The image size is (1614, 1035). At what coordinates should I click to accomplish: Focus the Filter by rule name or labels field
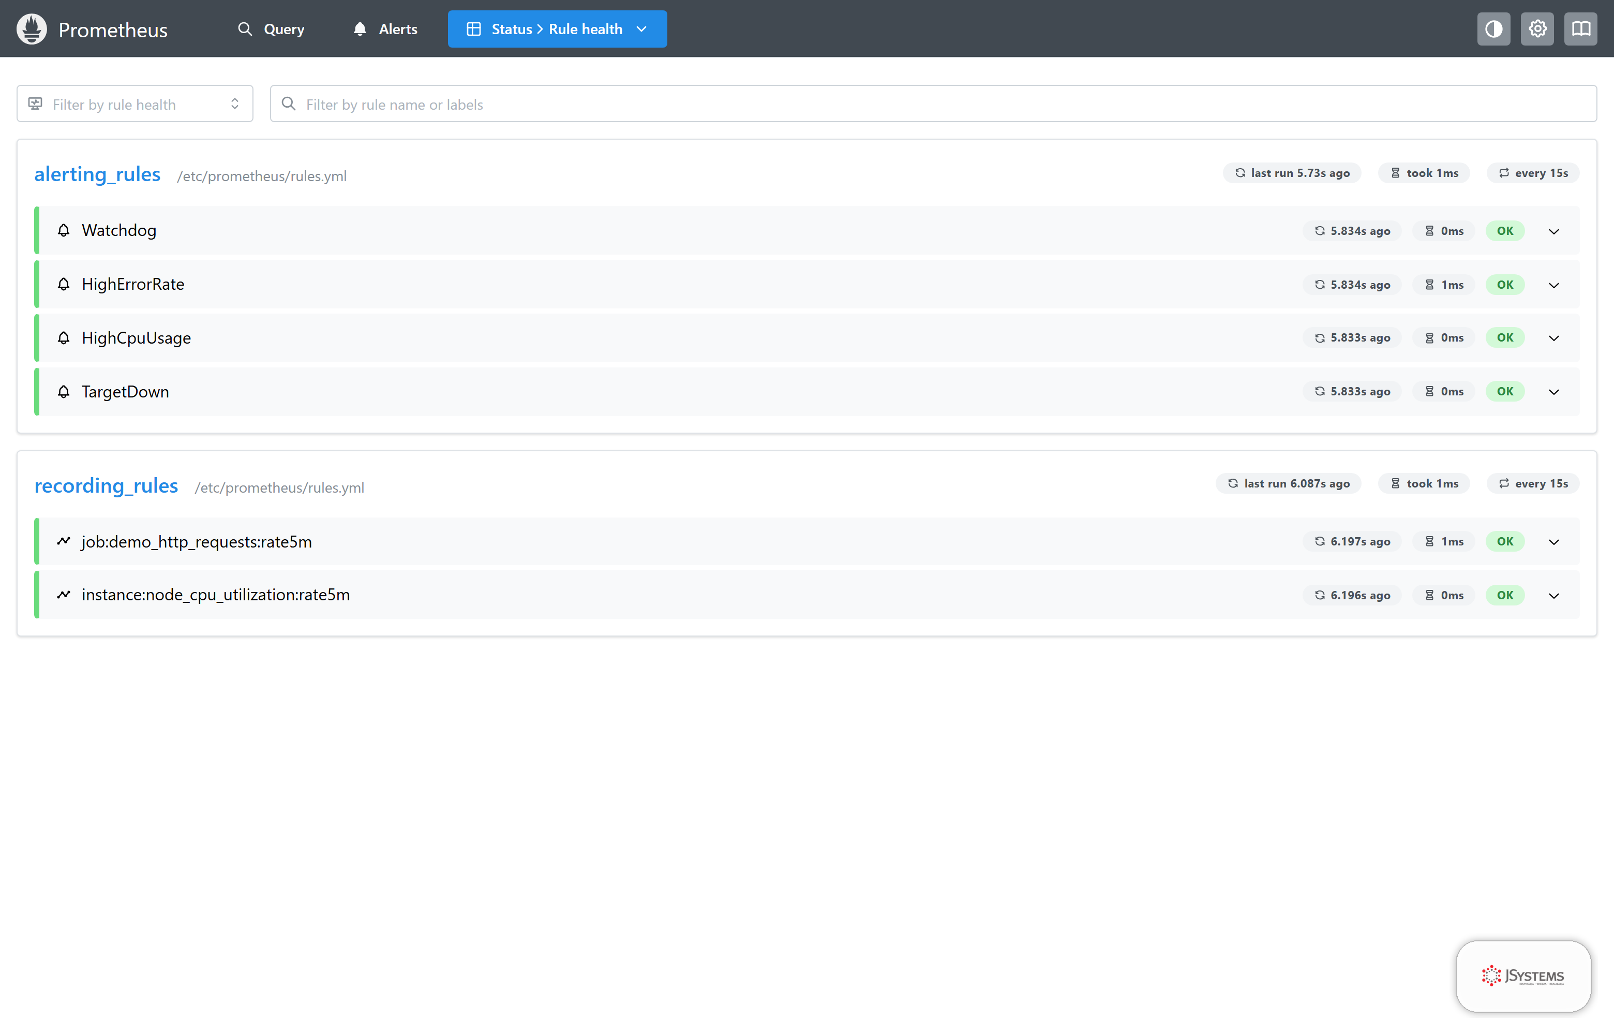tap(933, 103)
